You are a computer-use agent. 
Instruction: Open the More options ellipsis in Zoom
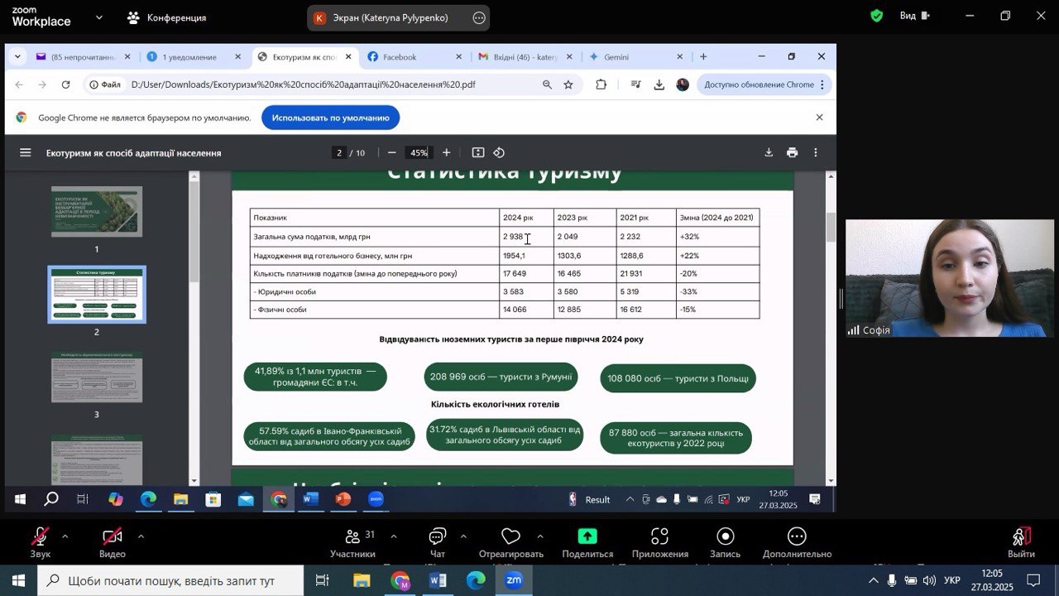pyautogui.click(x=797, y=536)
